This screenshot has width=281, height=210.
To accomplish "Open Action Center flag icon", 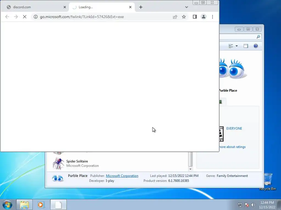I will (247, 205).
